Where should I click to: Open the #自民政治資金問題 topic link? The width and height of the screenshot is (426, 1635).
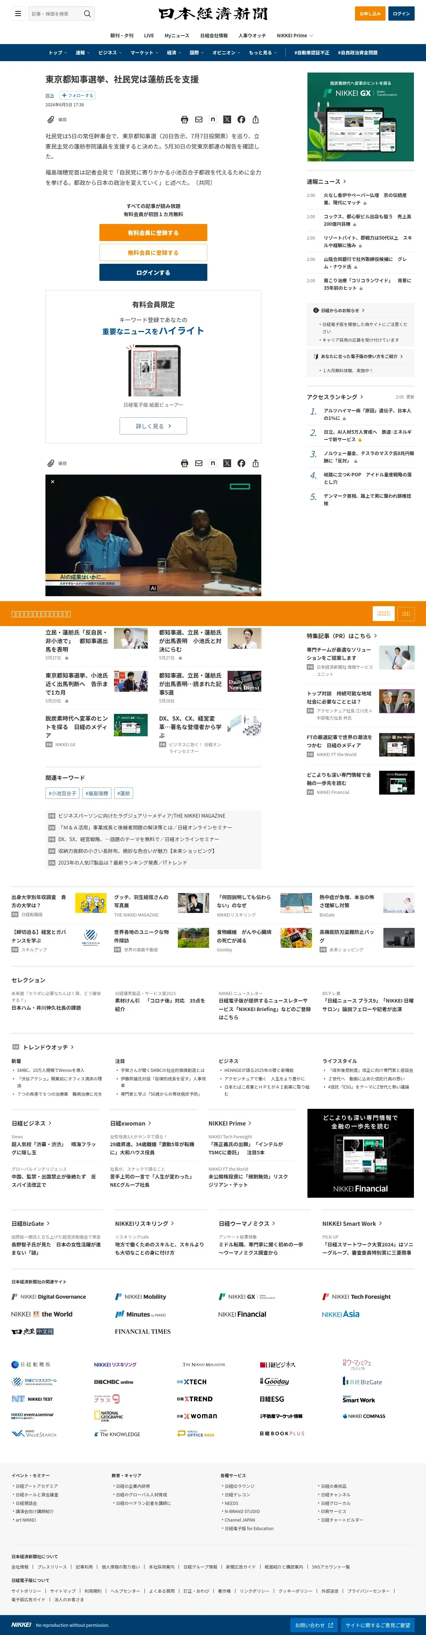point(357,53)
